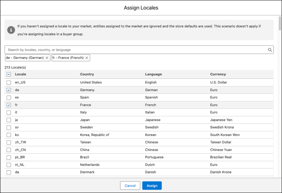Viewport: 282px width, 193px height.
Task: Click the Cancel button
Action: click(x=130, y=186)
